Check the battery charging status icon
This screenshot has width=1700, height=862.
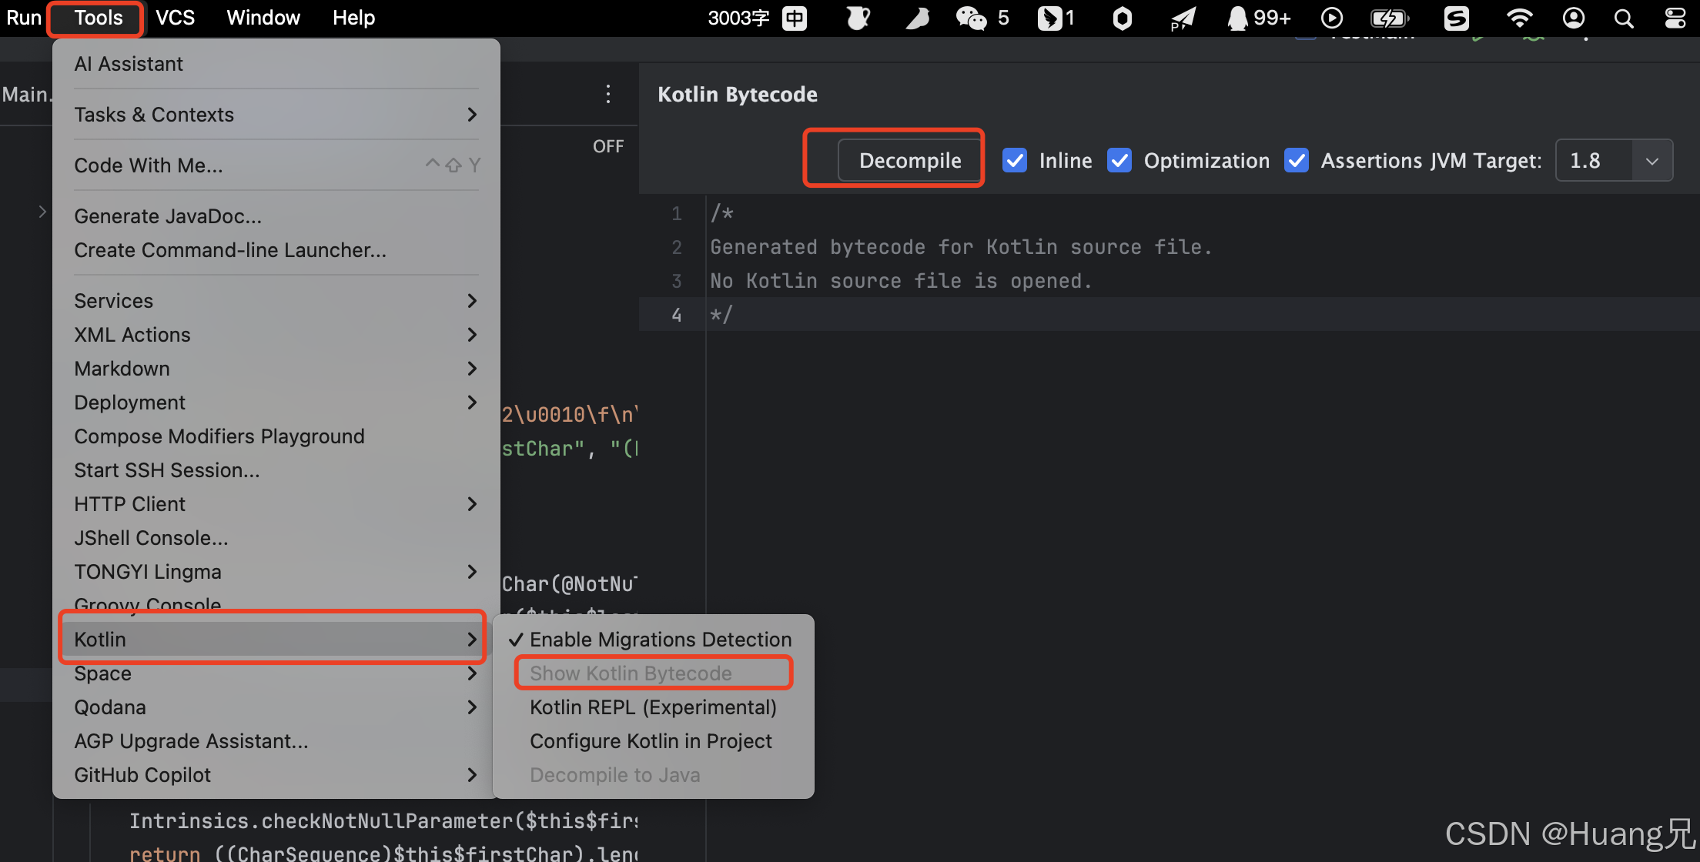1390,17
